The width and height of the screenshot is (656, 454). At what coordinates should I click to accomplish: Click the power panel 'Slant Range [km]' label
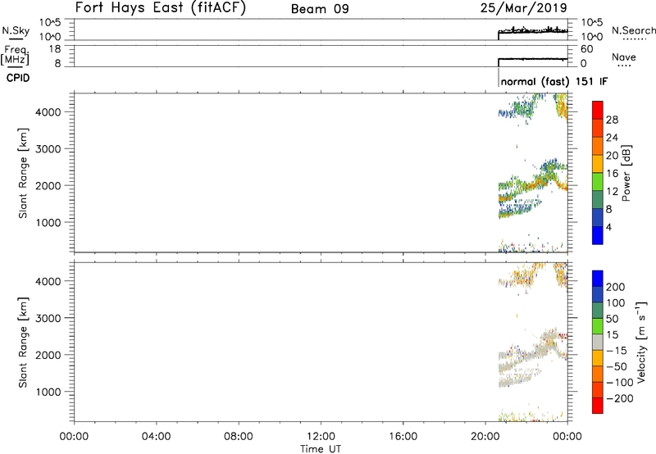[23, 173]
